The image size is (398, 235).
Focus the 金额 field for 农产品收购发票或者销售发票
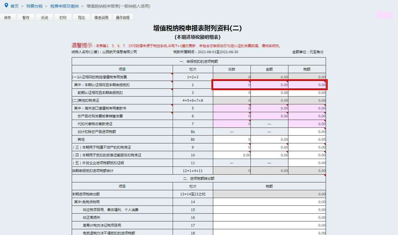[x=269, y=116]
